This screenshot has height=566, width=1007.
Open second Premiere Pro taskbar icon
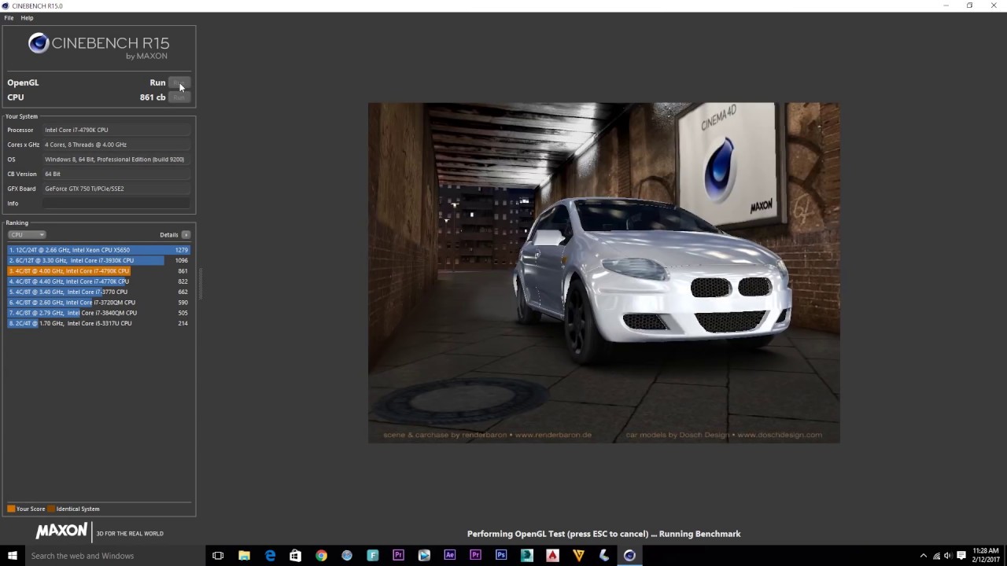[475, 556]
